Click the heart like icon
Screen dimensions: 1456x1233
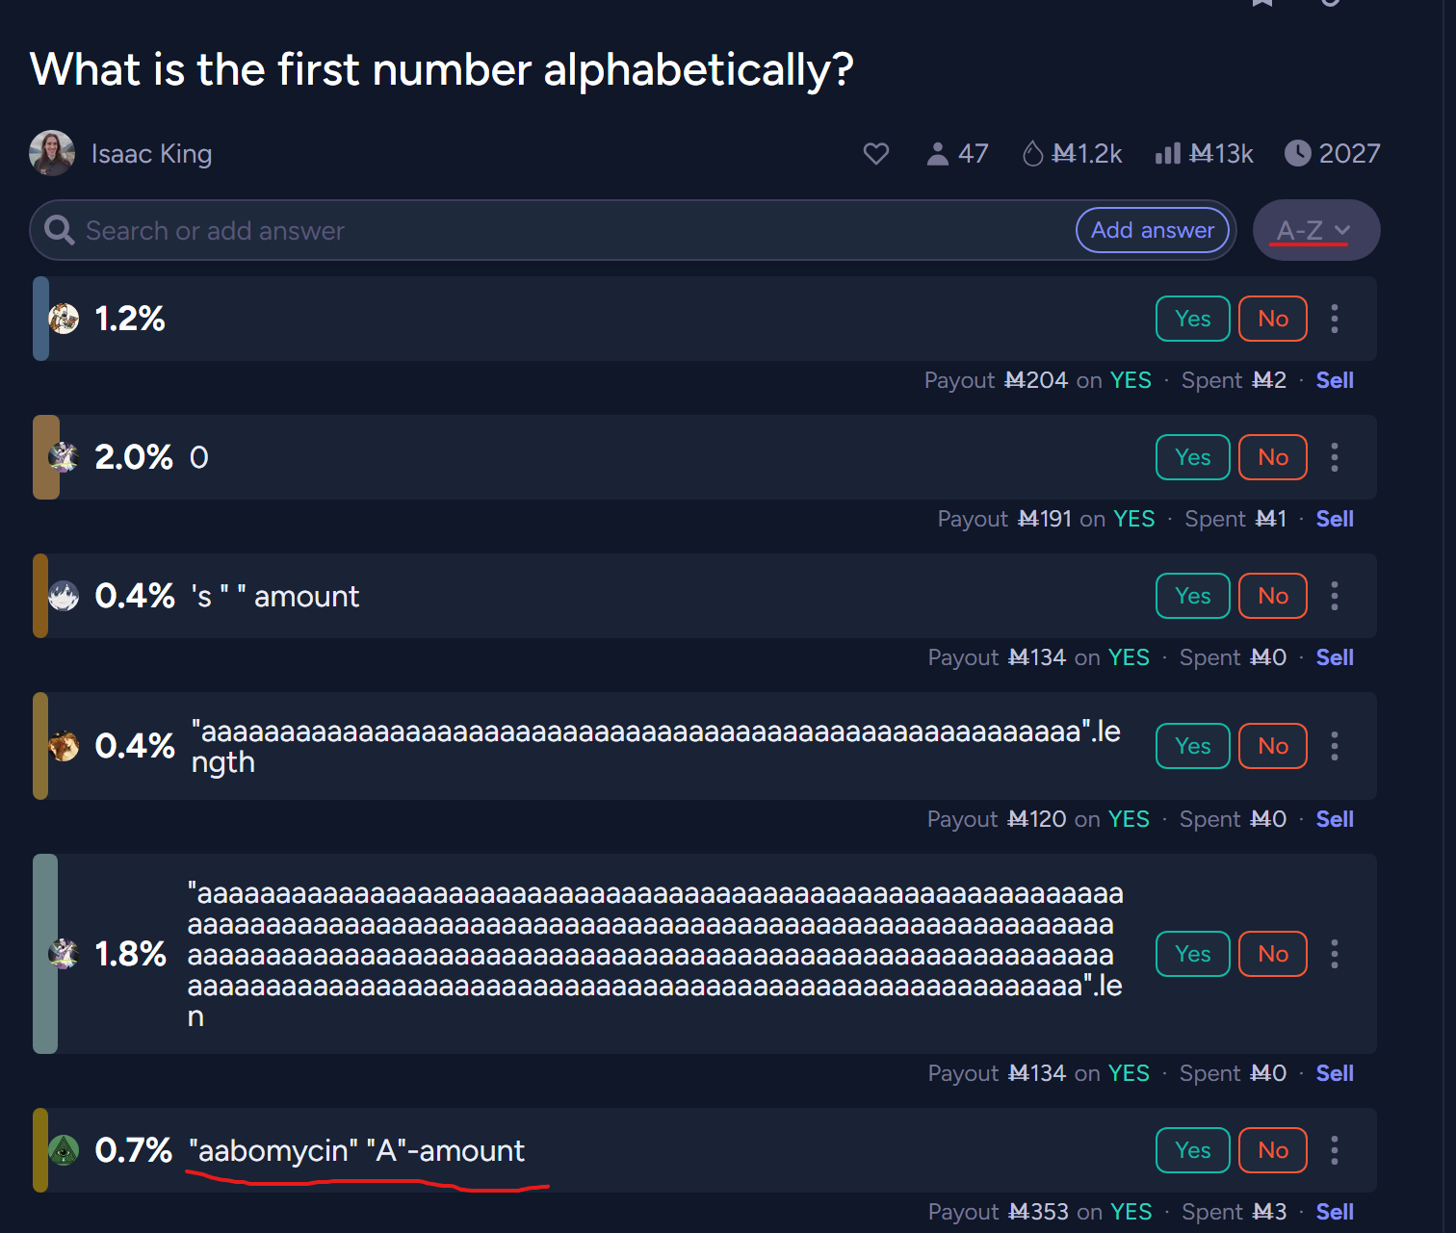tap(875, 154)
